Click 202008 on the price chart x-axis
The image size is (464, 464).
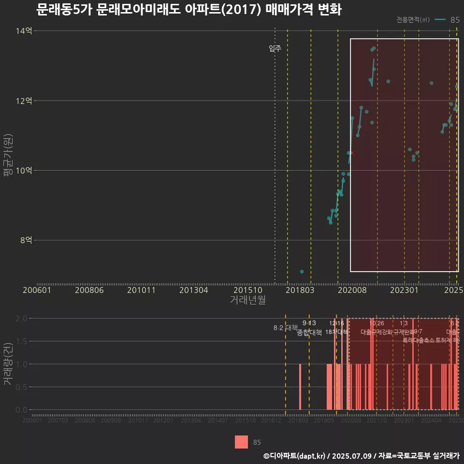click(x=352, y=290)
